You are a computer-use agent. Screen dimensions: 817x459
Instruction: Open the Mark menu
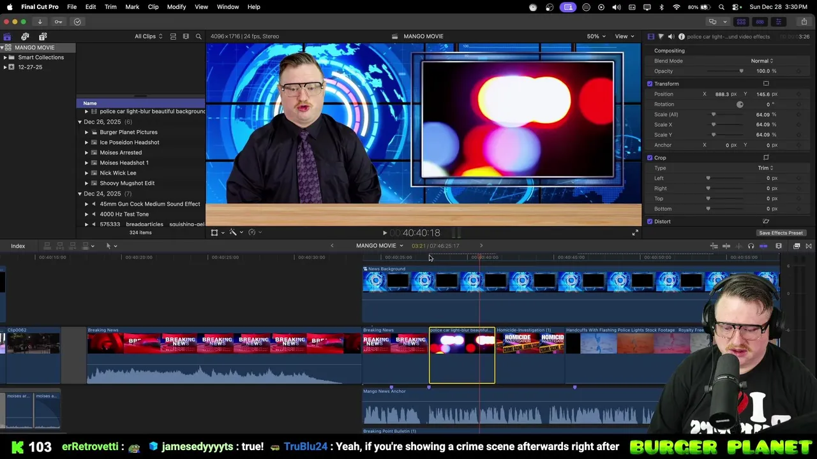tap(132, 6)
